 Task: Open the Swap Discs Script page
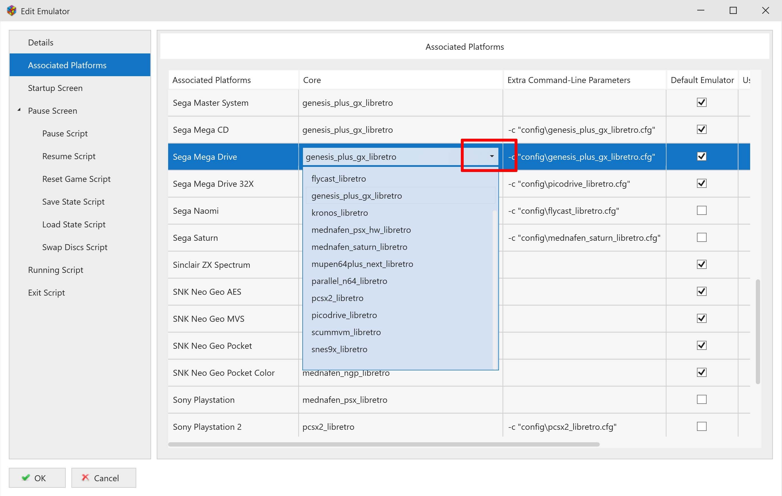point(80,247)
